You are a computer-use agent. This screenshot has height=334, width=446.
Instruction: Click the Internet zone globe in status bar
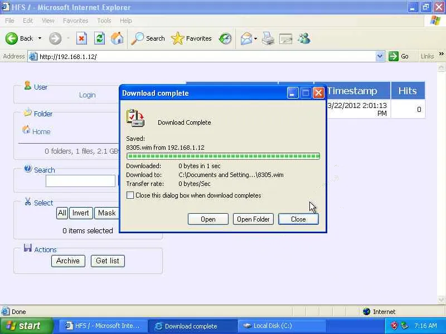pos(366,312)
